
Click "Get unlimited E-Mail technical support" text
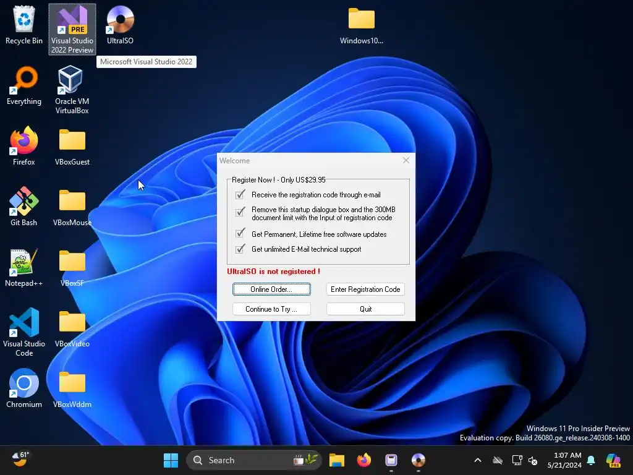(307, 249)
